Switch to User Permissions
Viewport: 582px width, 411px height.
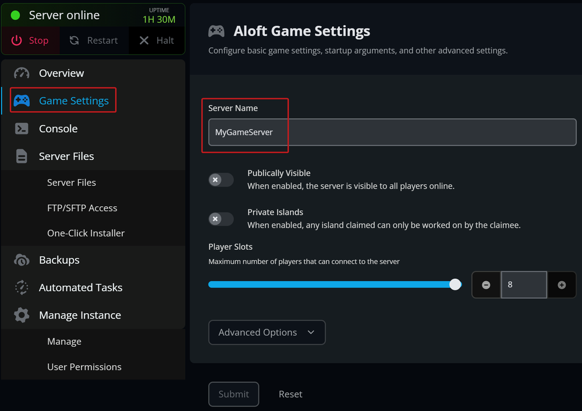(84, 367)
